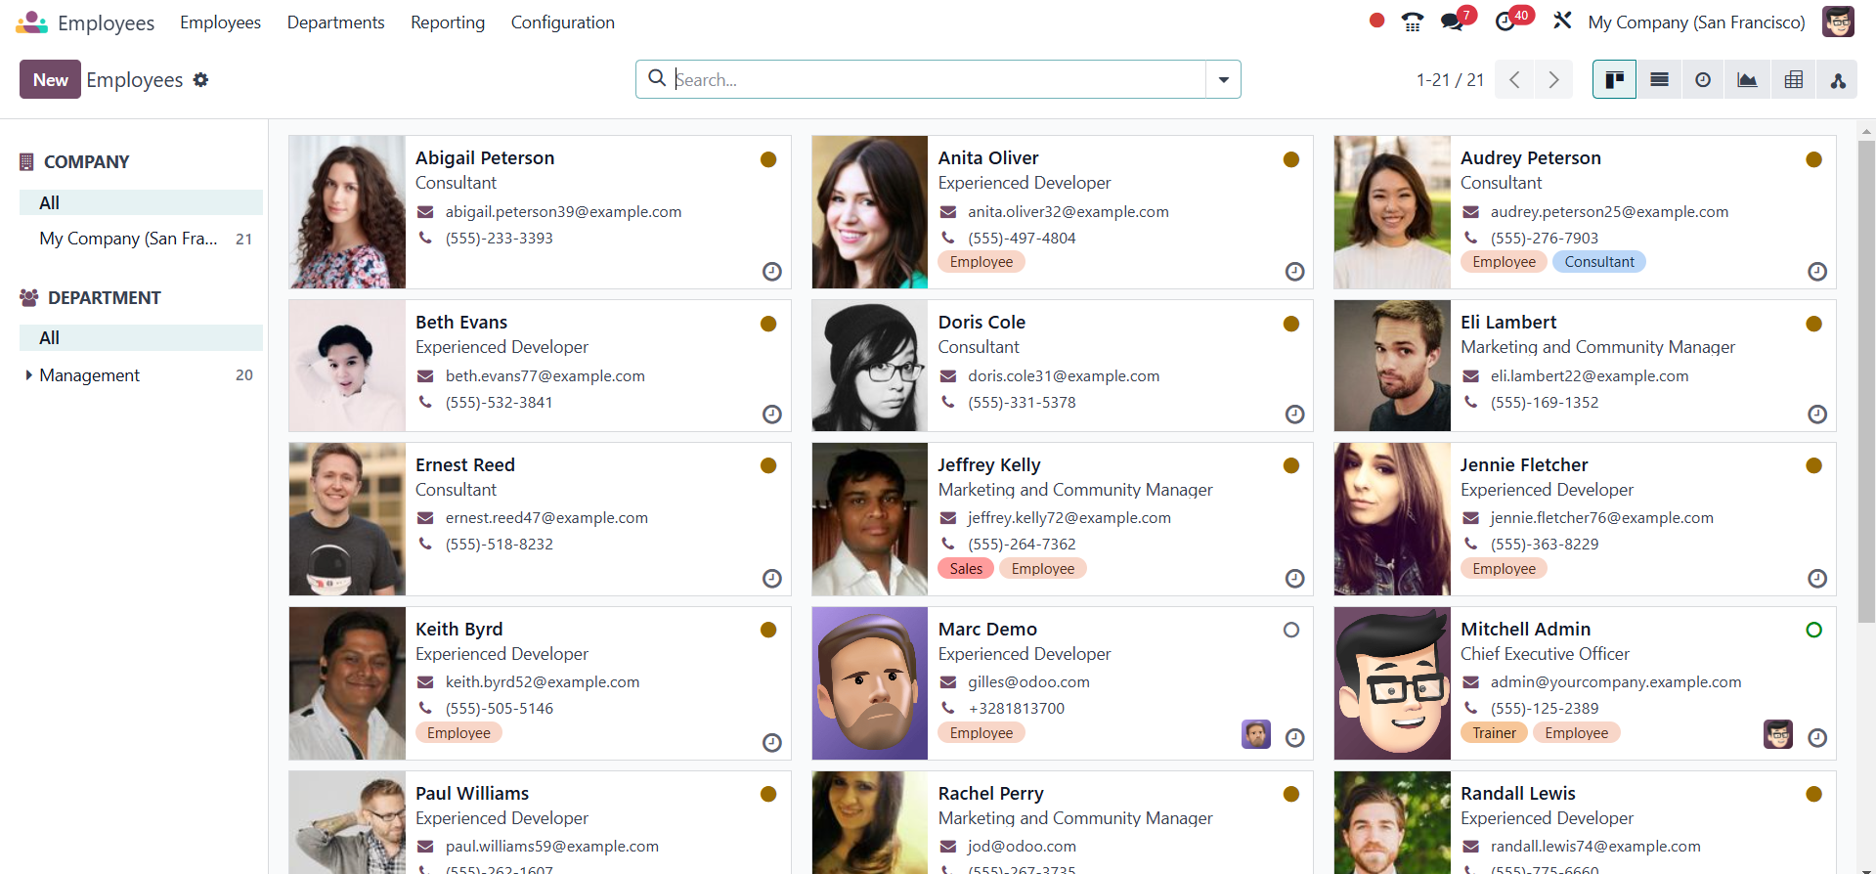Expand the Management department tree
Viewport: 1876px width, 874px height.
(x=28, y=375)
